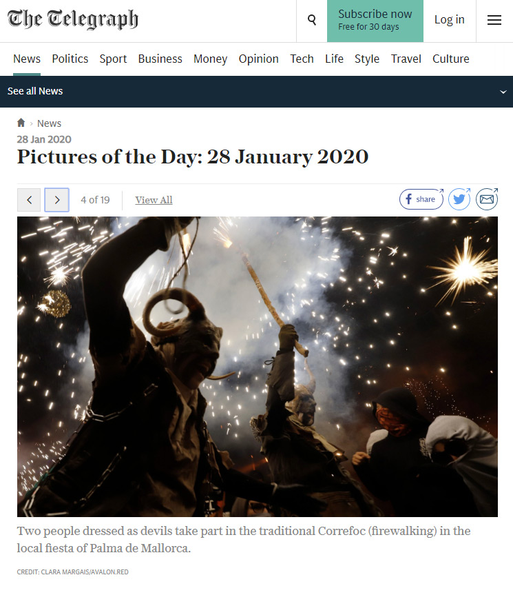This screenshot has height=595, width=513.
Task: Click The Telegraph logo
Action: click(73, 19)
